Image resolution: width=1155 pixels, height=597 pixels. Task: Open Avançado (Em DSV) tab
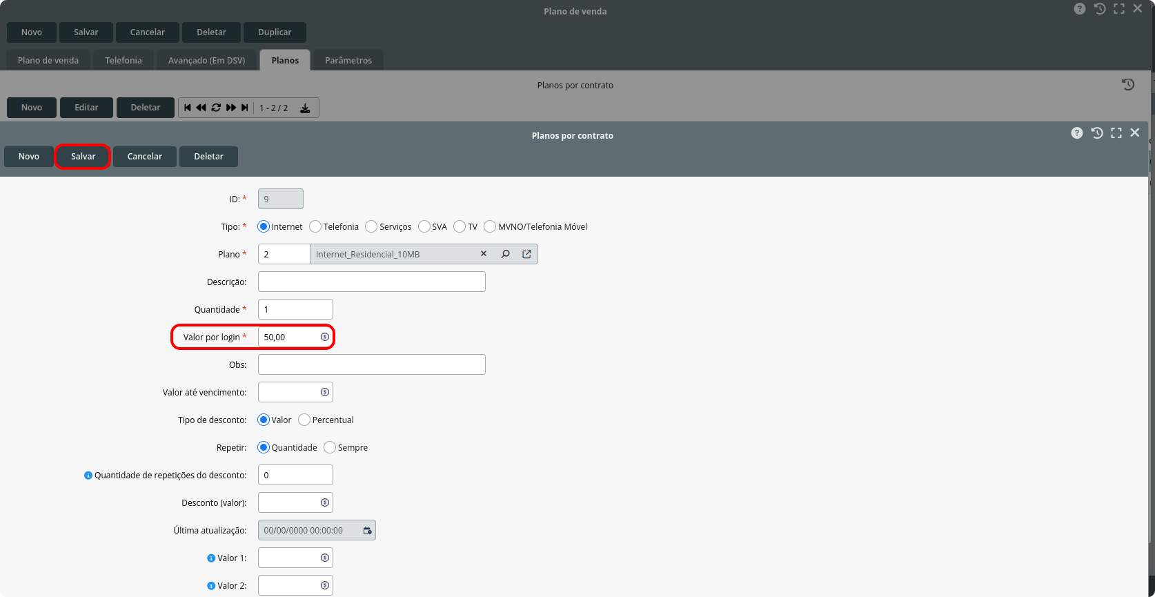tap(207, 60)
